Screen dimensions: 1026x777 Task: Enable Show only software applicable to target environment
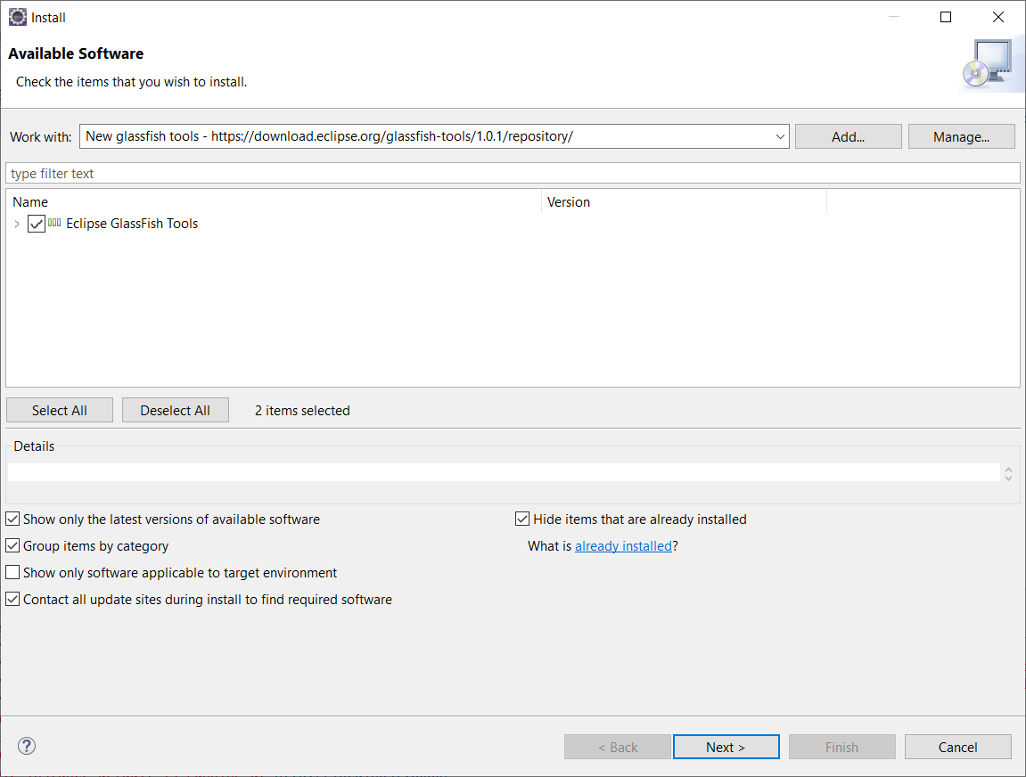12,573
